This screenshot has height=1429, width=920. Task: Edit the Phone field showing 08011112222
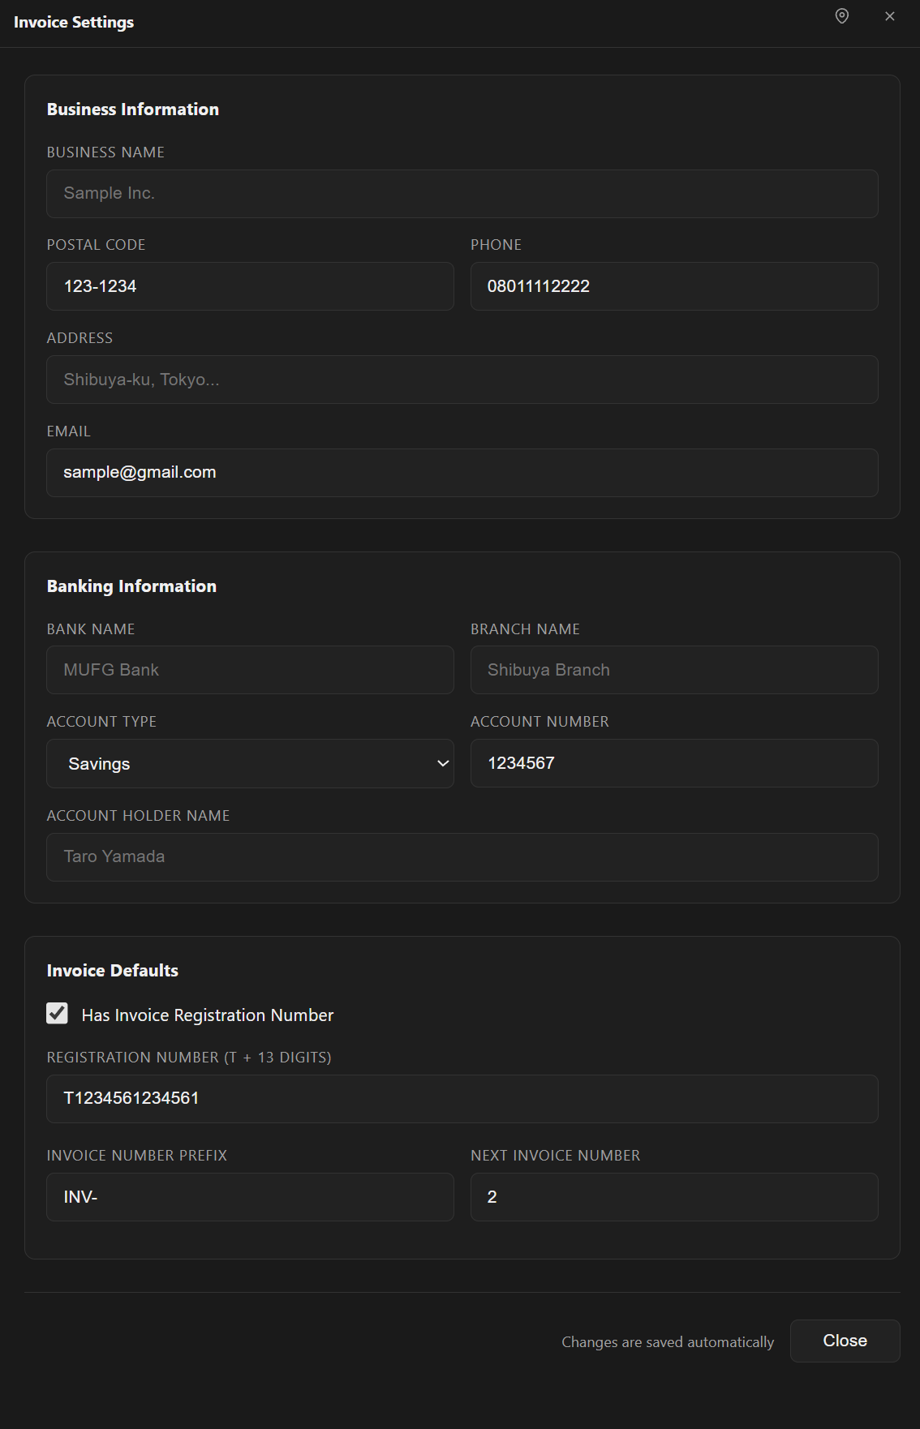click(x=674, y=286)
